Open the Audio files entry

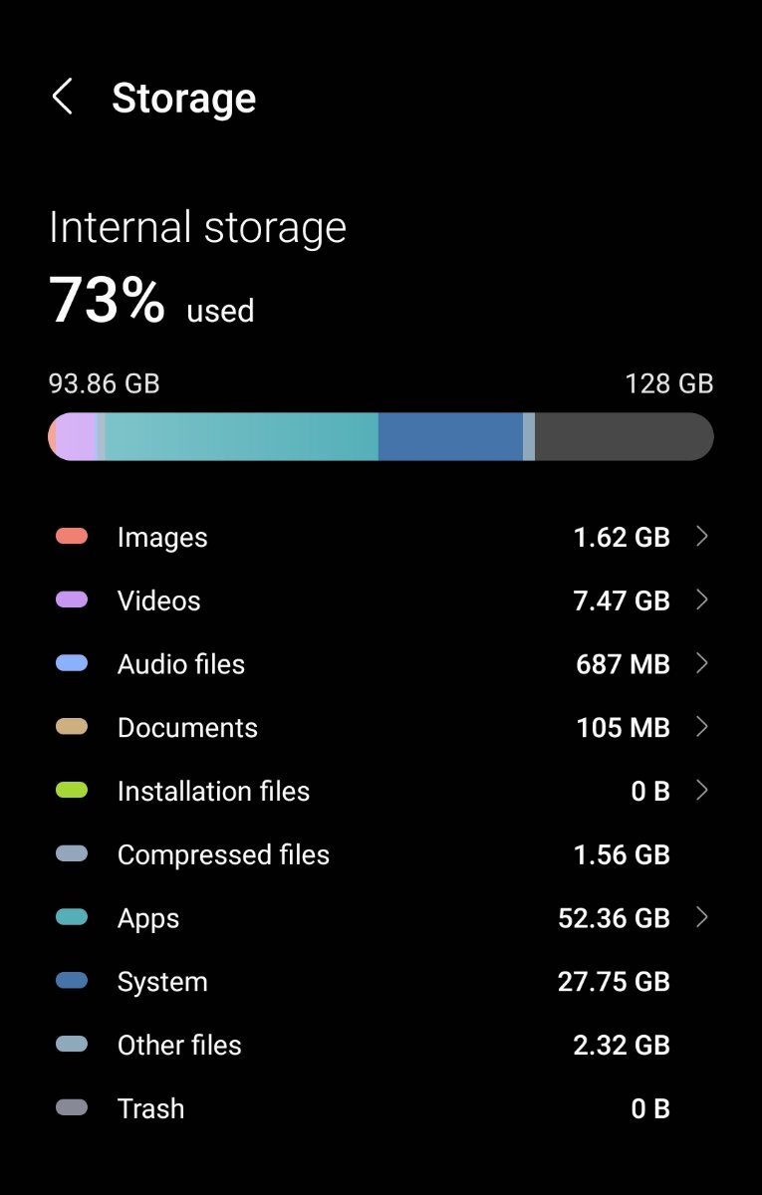[x=381, y=664]
